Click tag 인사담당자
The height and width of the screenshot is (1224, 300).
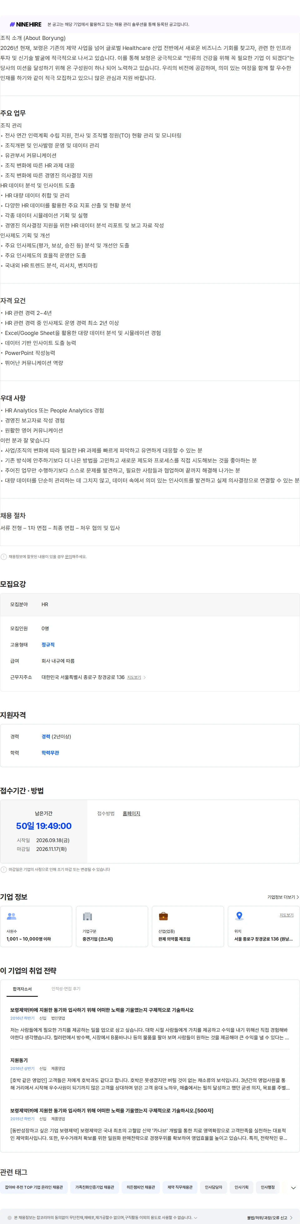(213, 1187)
